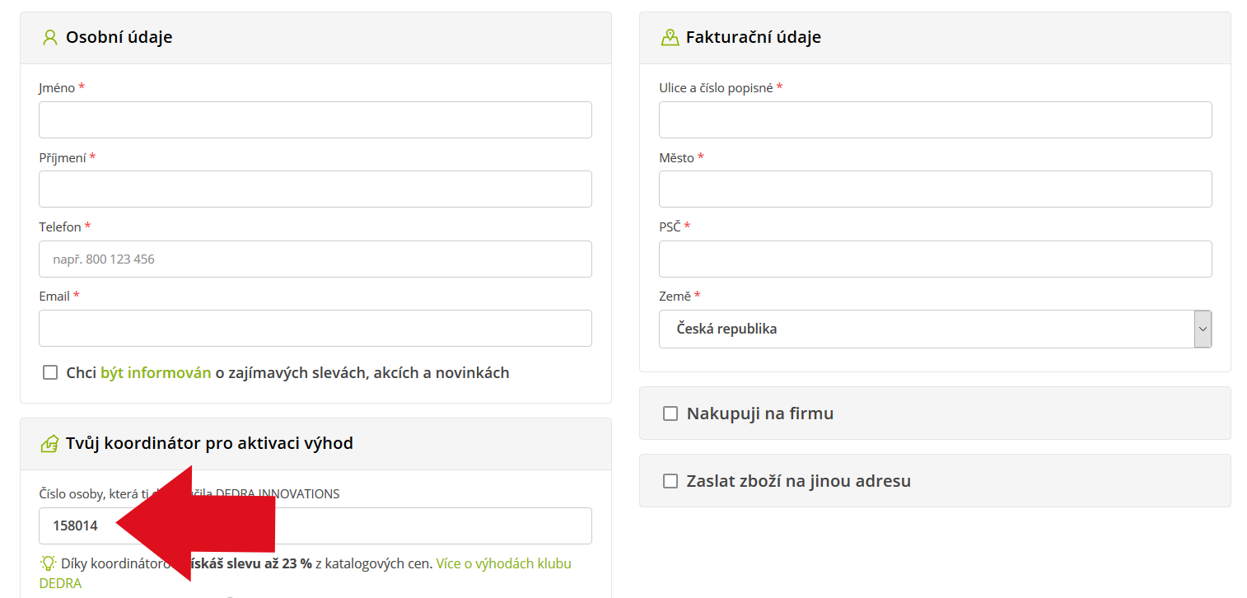This screenshot has height=598, width=1247.
Task: Select the PSČ postal code field
Action: [x=935, y=259]
